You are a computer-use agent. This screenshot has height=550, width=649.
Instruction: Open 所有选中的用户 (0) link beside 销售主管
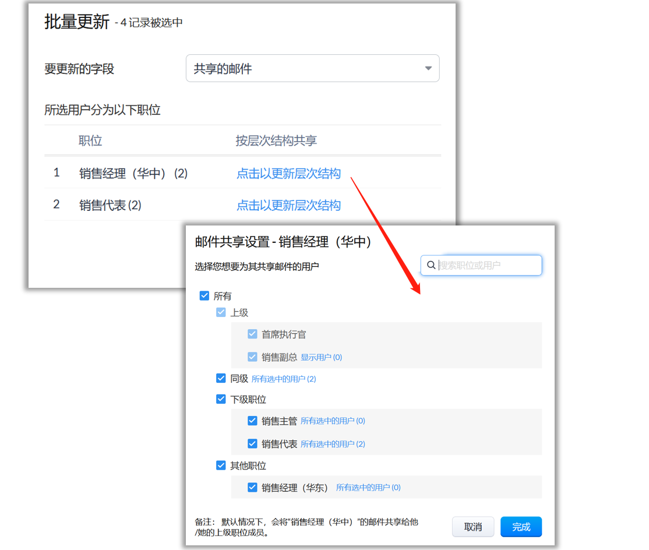pyautogui.click(x=333, y=421)
